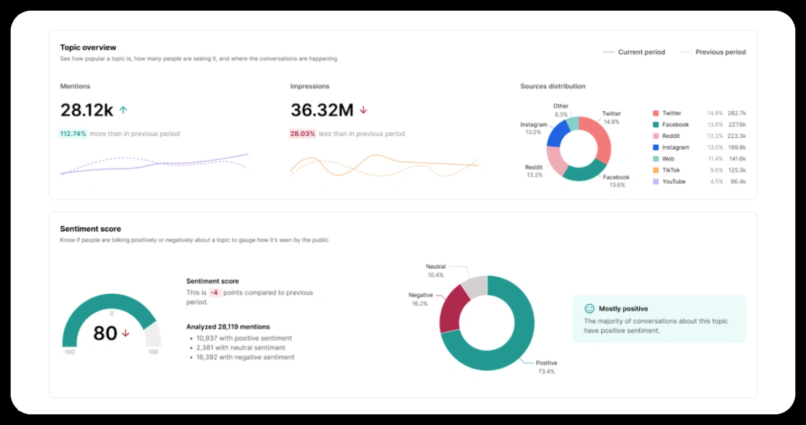Viewport: 806px width, 425px height.
Task: Open the Mostly positive summary card
Action: [x=658, y=319]
